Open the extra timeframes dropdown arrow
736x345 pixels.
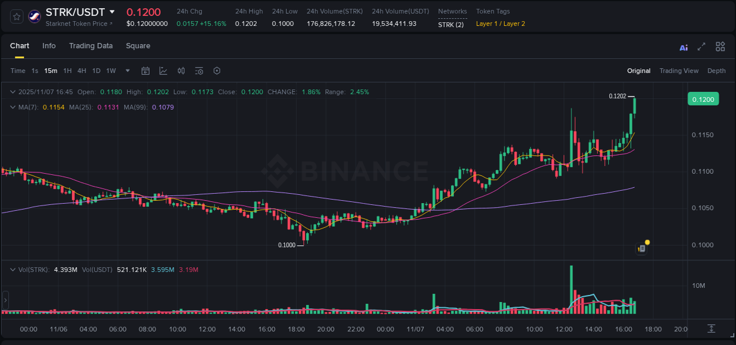tap(127, 71)
